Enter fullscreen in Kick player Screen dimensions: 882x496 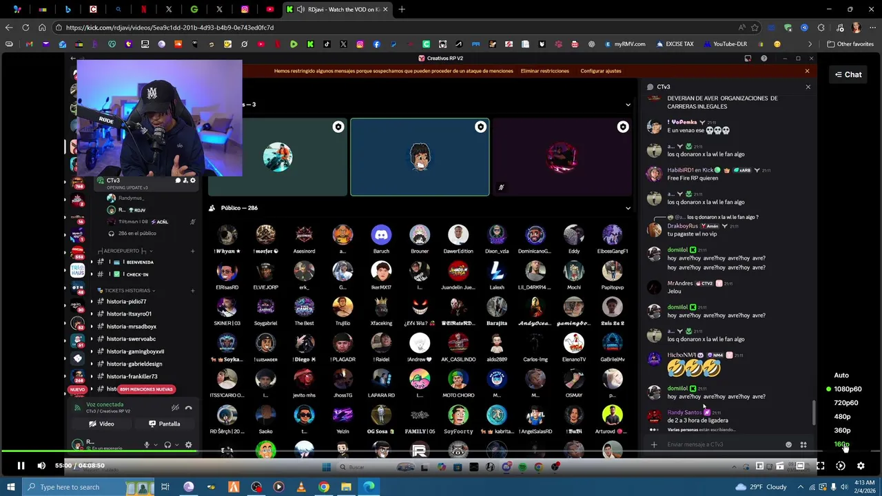click(x=821, y=466)
